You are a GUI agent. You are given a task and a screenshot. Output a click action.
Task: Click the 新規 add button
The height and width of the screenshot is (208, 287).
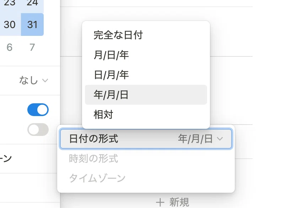172,202
